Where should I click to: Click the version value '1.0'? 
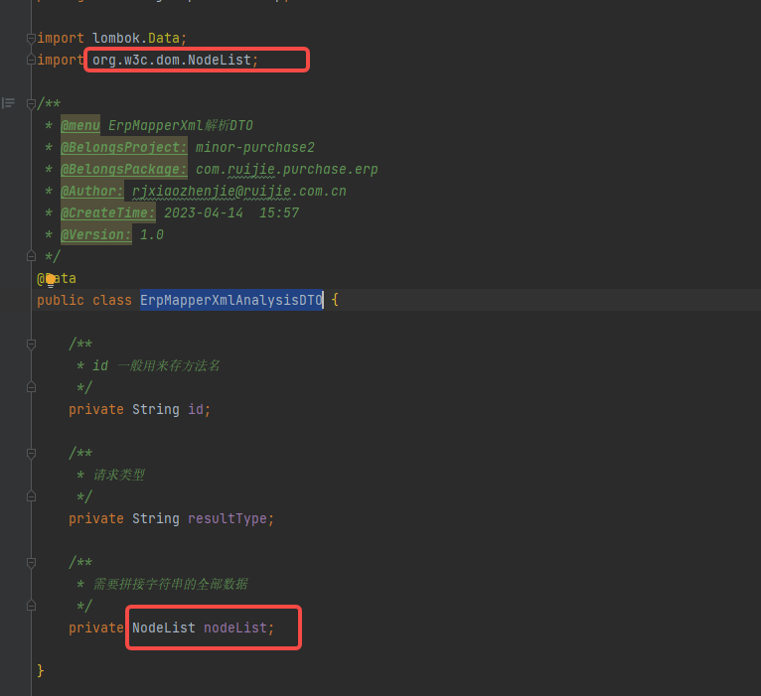(x=152, y=234)
